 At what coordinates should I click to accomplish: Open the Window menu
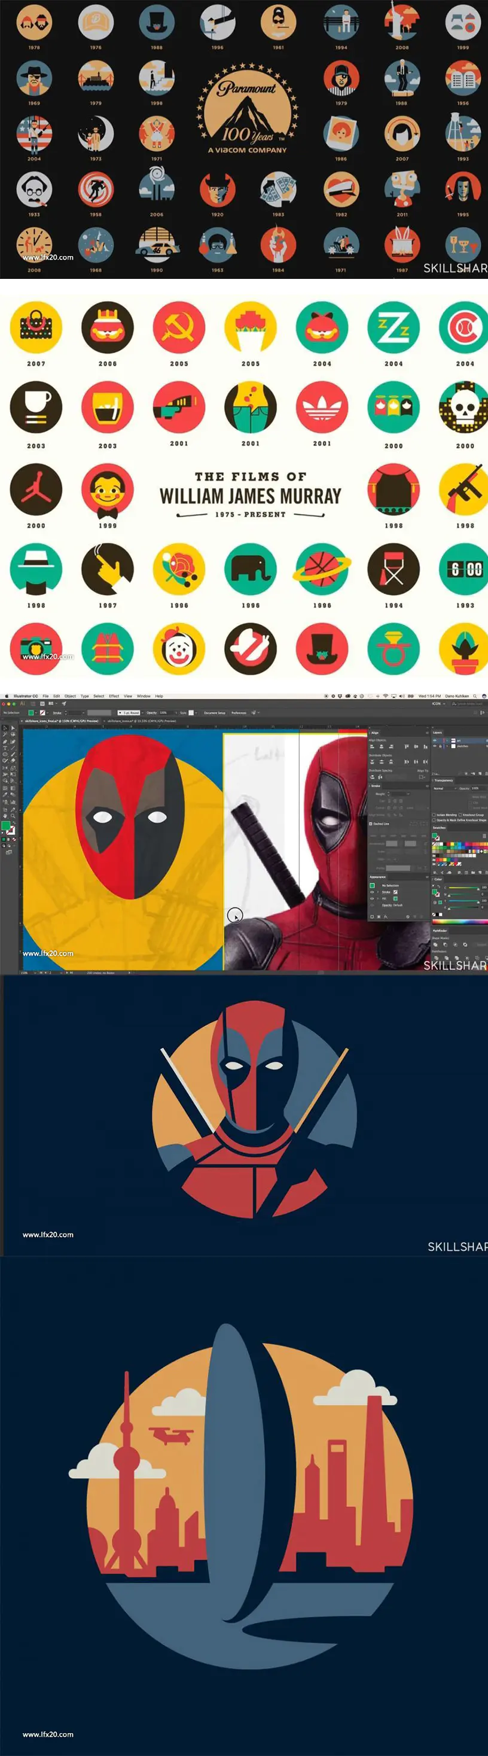tap(143, 696)
